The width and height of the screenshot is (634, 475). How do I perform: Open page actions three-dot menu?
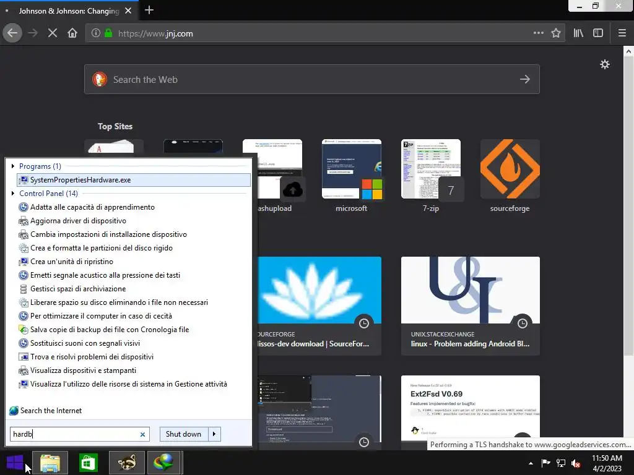pos(538,33)
